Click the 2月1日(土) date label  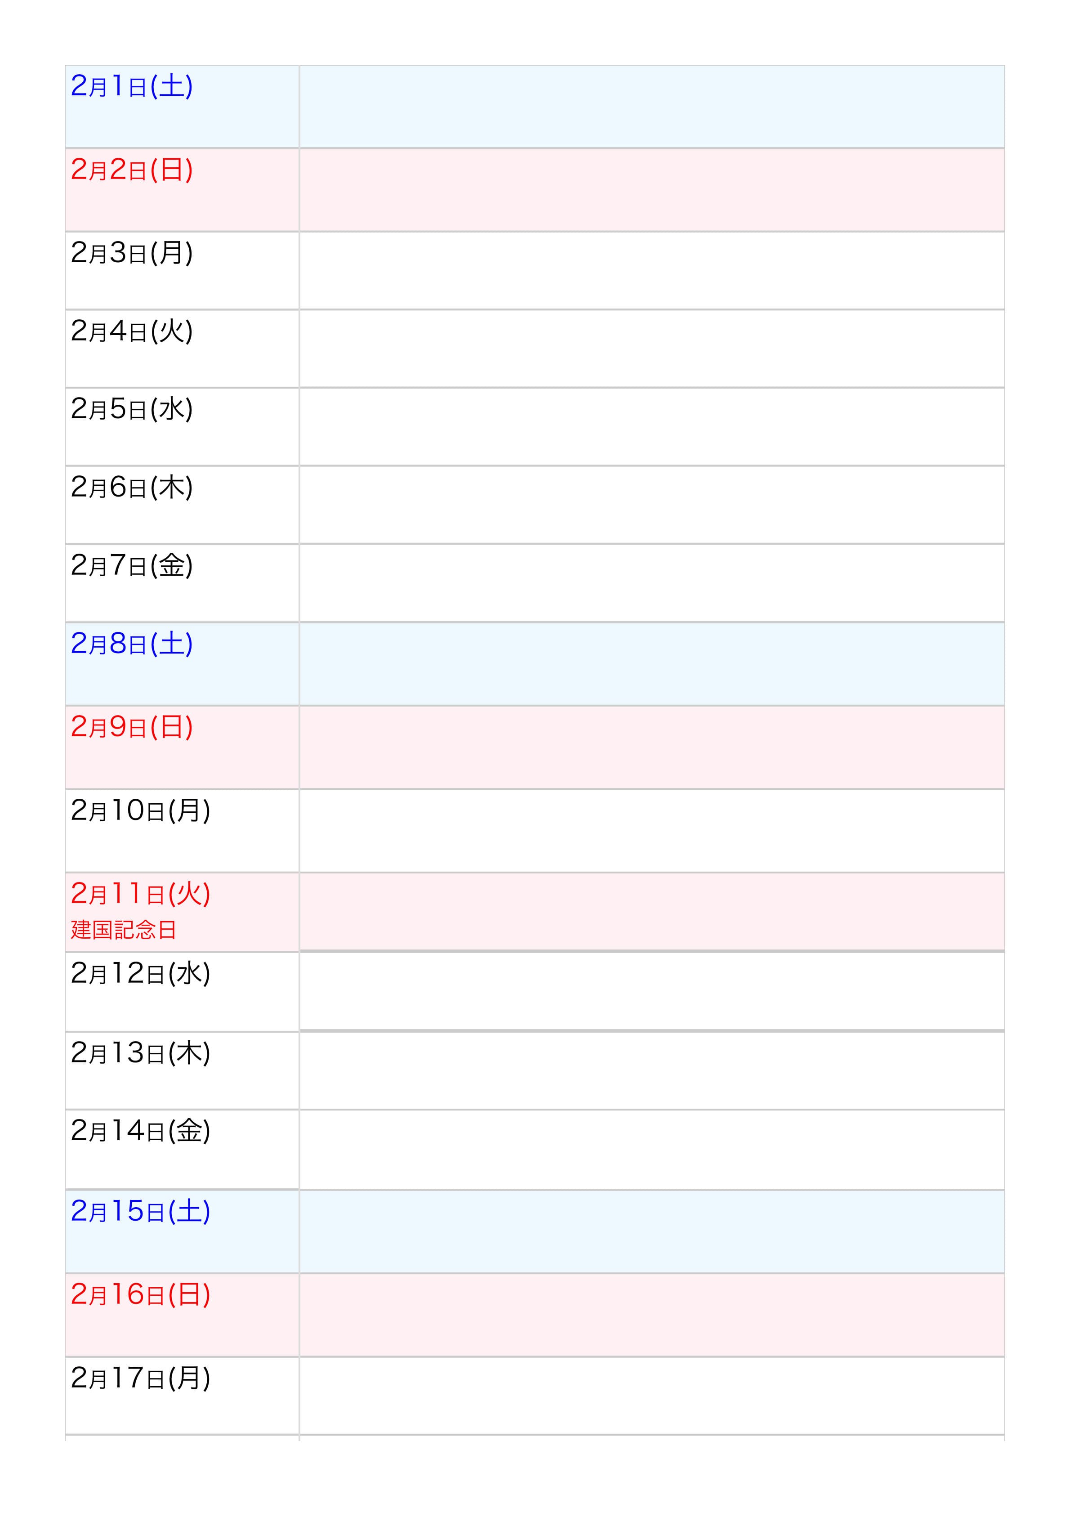[x=132, y=86]
